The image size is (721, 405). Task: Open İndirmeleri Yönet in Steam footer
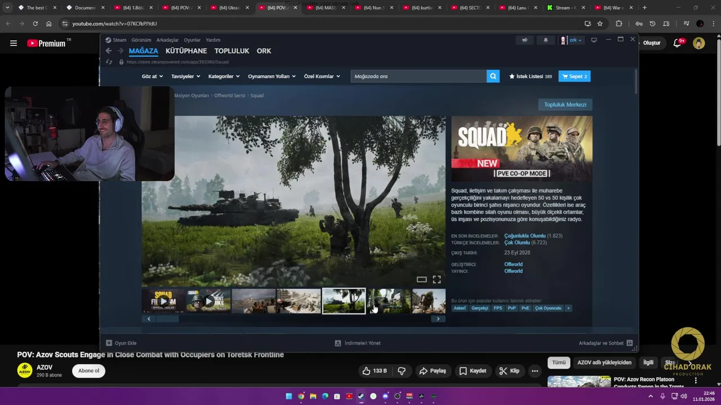[358, 343]
